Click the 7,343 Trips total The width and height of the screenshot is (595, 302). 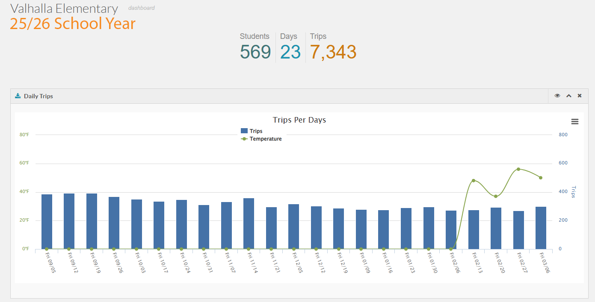pos(333,52)
